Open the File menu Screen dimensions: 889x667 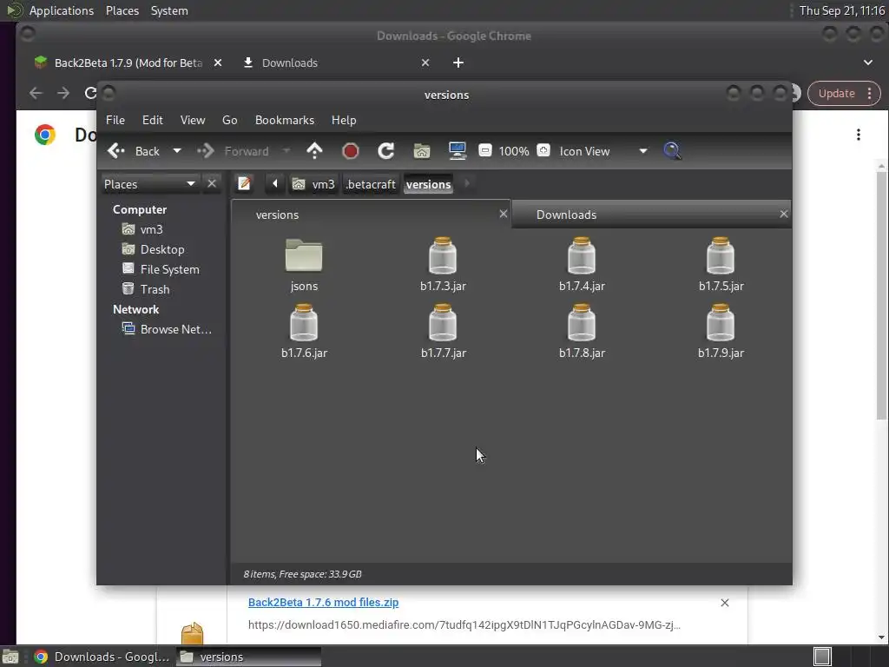[x=115, y=120]
